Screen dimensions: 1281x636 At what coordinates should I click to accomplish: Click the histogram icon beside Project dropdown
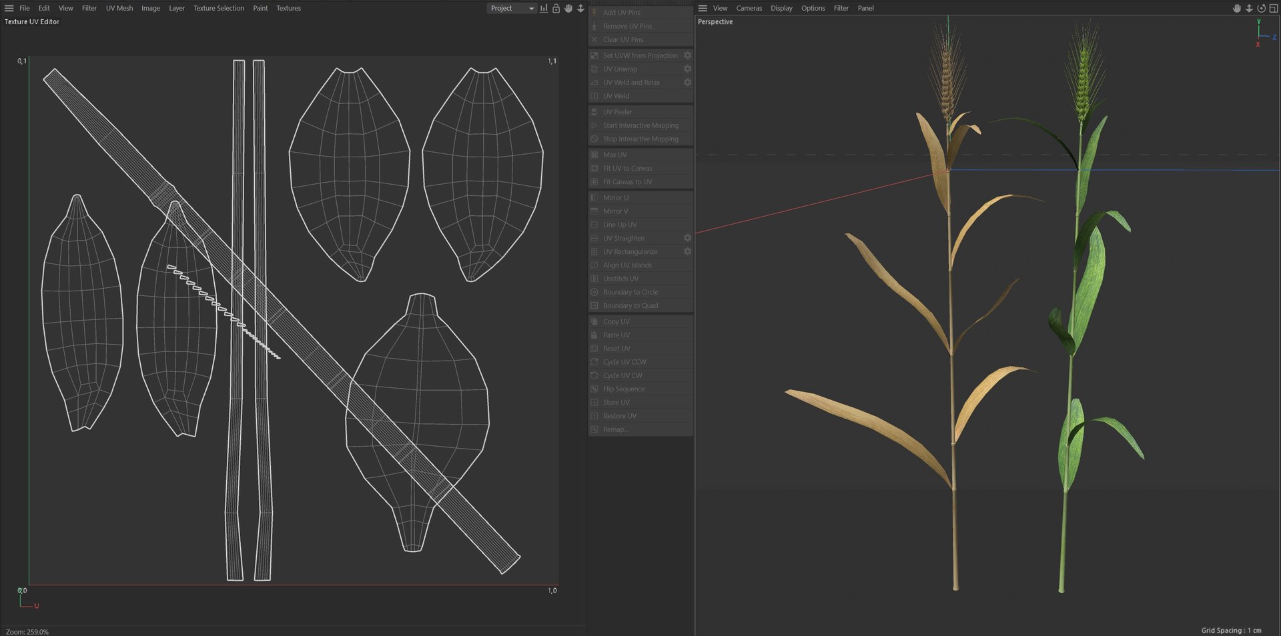[x=544, y=8]
